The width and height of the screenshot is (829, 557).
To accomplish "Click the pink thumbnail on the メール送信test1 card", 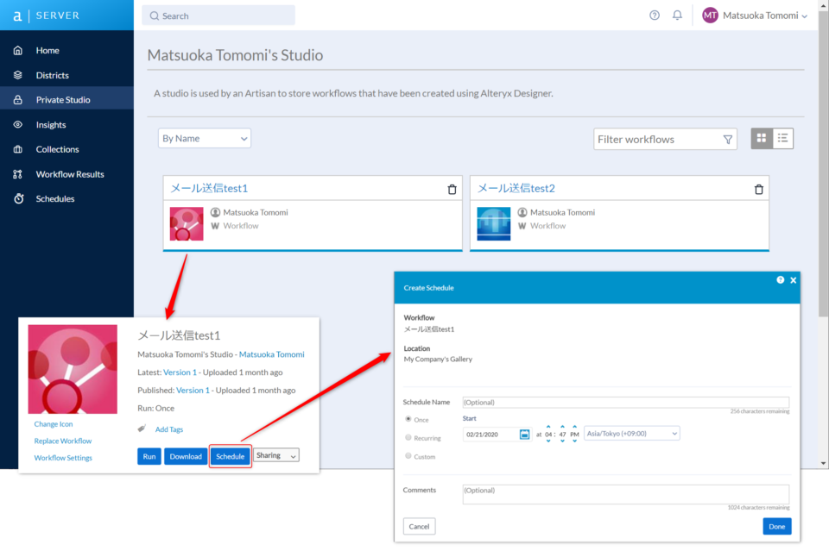I will 187,224.
